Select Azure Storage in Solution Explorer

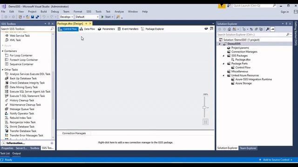(x=243, y=83)
